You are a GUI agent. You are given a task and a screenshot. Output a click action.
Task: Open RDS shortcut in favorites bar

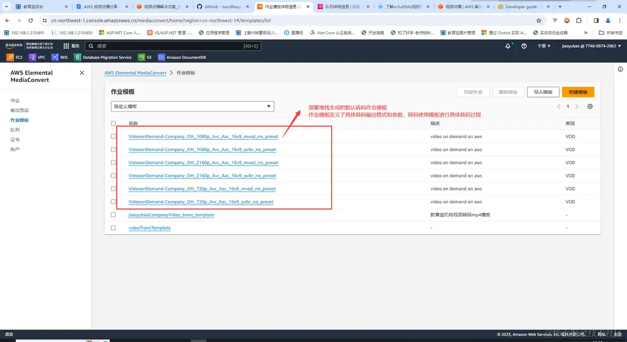(x=60, y=57)
